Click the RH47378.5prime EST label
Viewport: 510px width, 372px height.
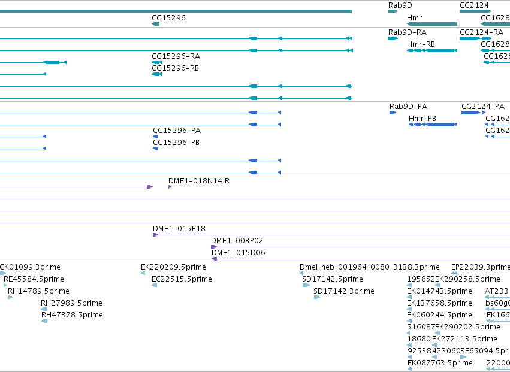click(72, 315)
